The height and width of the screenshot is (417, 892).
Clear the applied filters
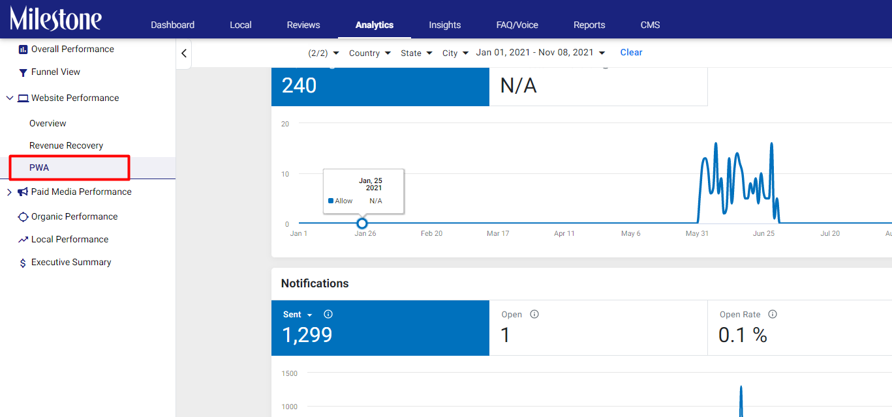(631, 52)
